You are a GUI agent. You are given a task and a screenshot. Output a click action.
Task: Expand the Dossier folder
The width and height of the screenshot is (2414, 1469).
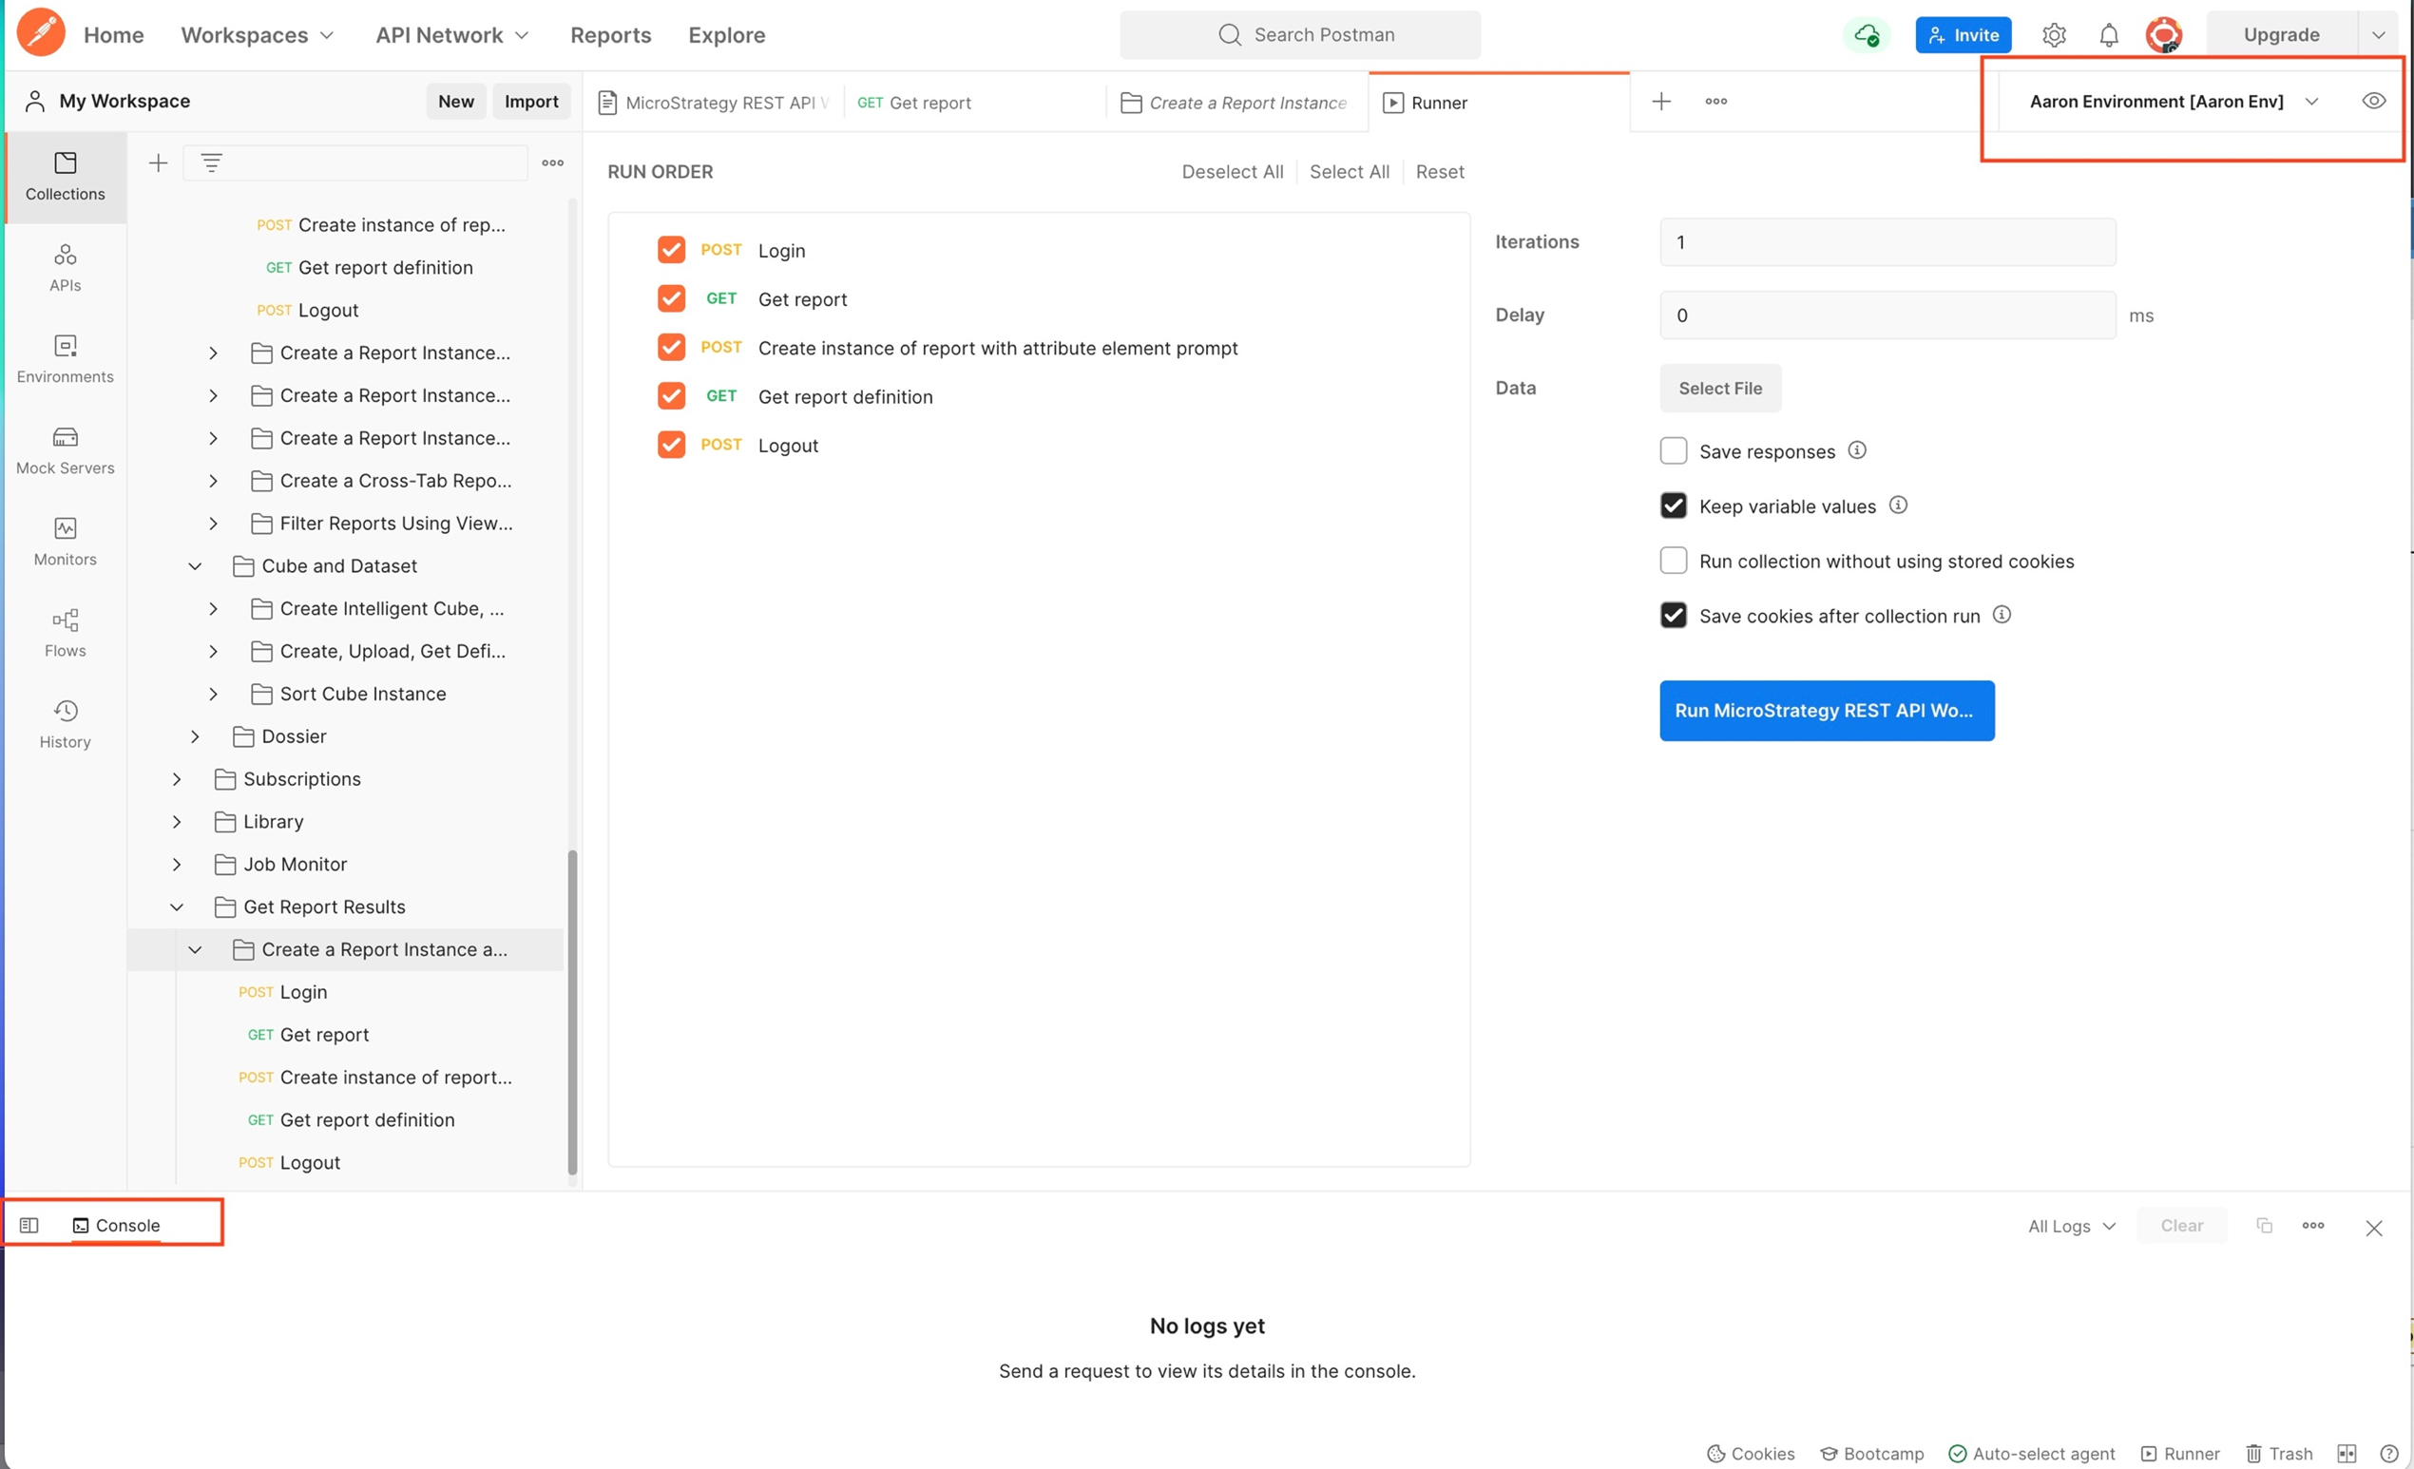[194, 735]
